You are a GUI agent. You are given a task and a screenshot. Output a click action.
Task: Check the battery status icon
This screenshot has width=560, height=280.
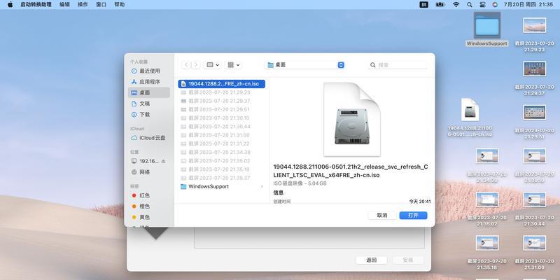pos(440,5)
